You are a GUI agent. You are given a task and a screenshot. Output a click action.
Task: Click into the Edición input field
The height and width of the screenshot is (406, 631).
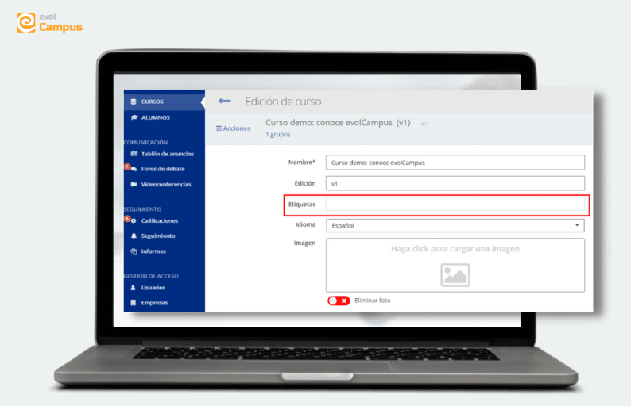pos(455,183)
